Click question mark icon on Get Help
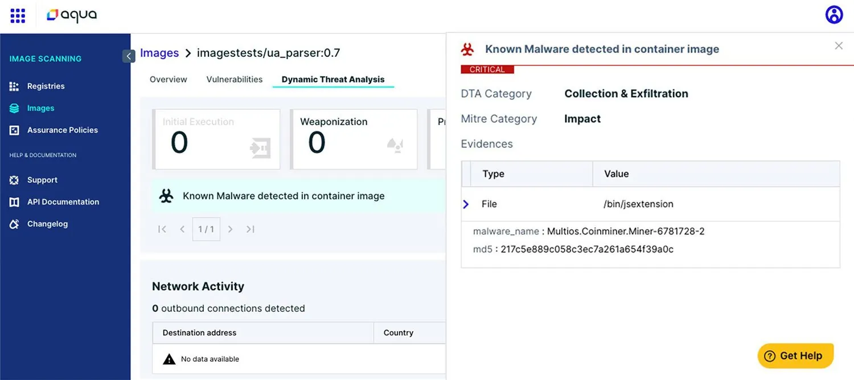The width and height of the screenshot is (854, 380). pyautogui.click(x=770, y=356)
